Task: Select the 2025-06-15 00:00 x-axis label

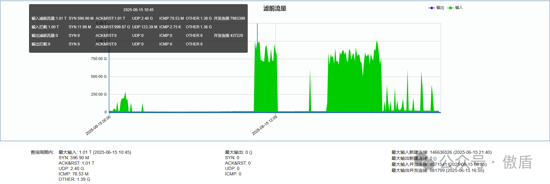Action: pyautogui.click(x=98, y=125)
